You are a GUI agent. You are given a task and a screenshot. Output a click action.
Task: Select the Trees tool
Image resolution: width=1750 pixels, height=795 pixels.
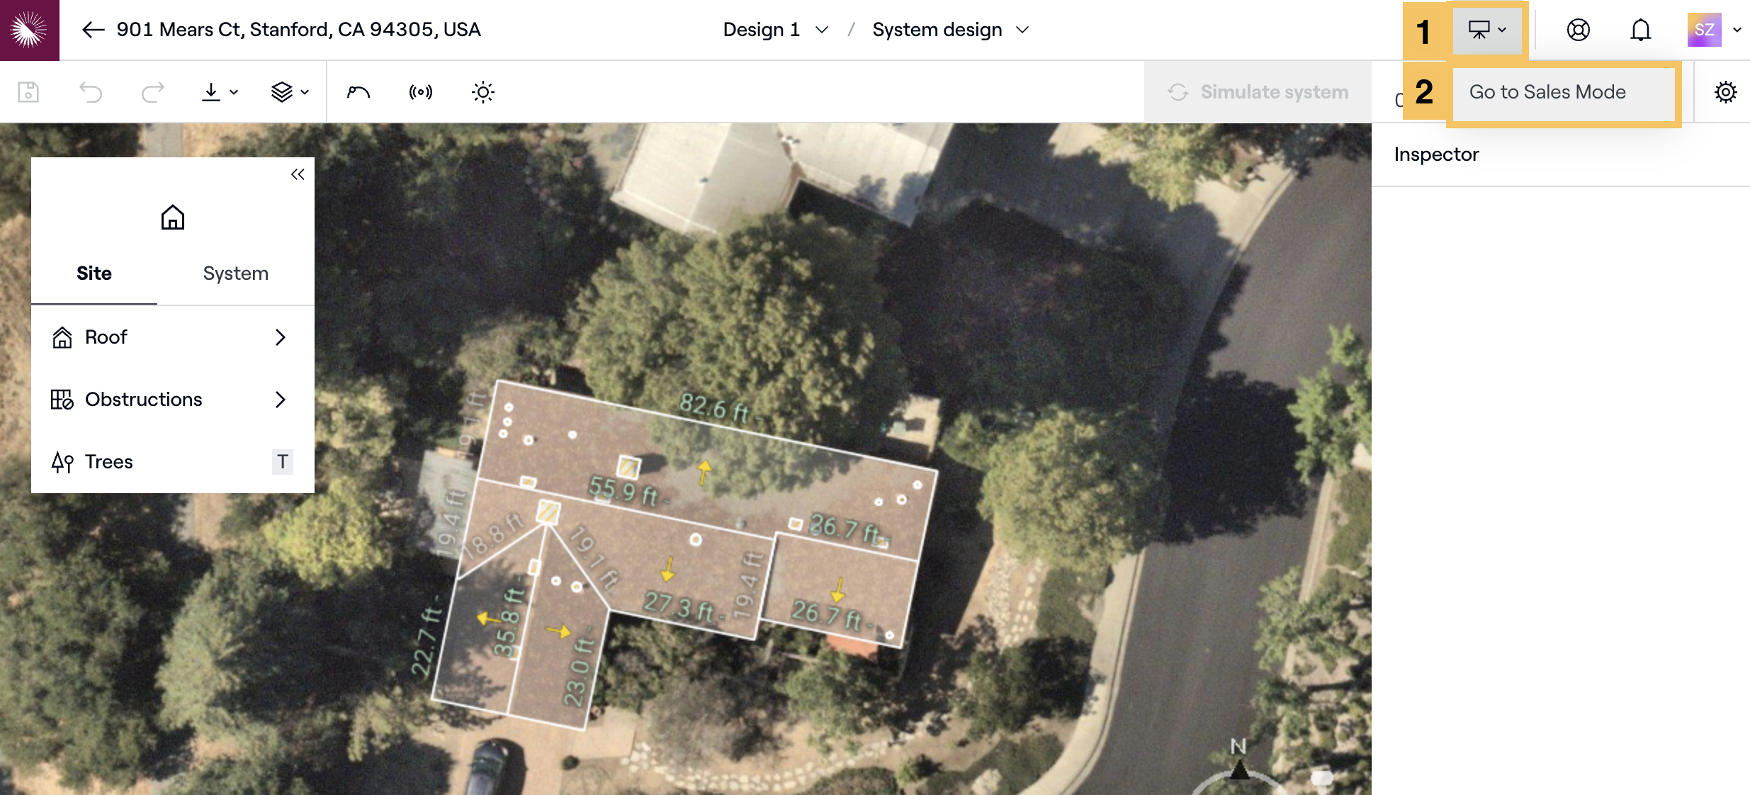(172, 462)
